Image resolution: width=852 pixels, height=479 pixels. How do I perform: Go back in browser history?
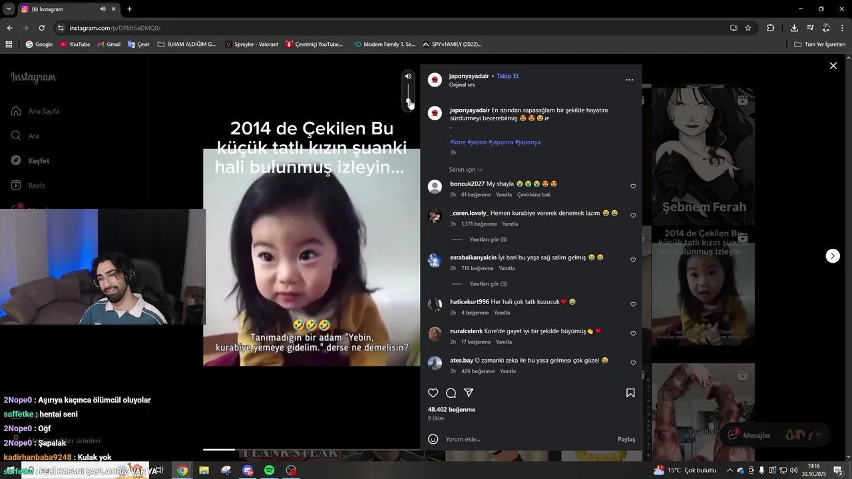(9, 28)
